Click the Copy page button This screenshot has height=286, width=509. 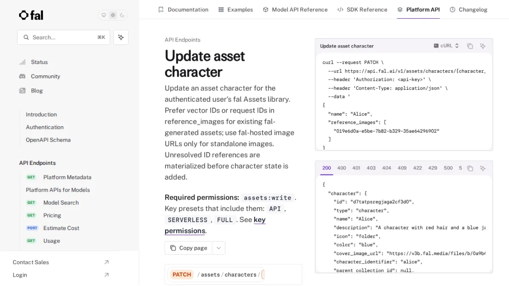[x=188, y=248]
